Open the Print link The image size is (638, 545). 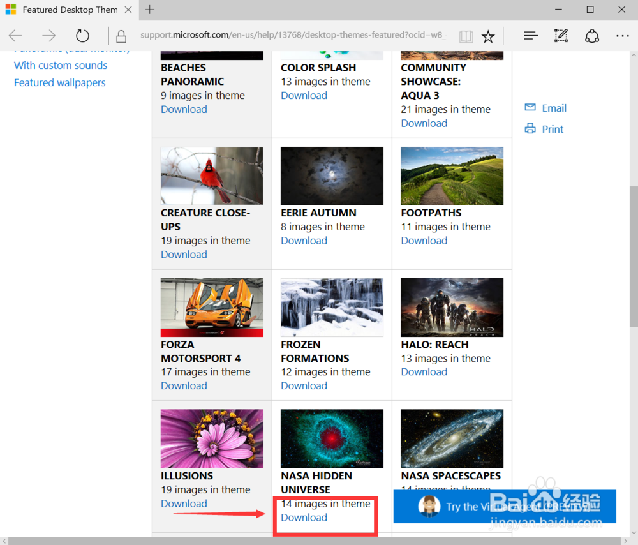(x=553, y=129)
